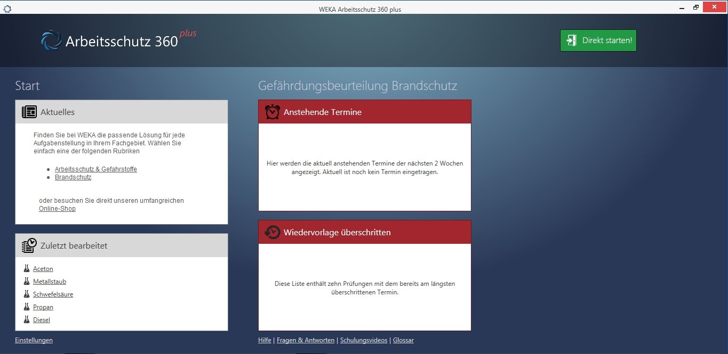Click the Wiedervorlage überschritten header
This screenshot has height=354, width=728.
pyautogui.click(x=365, y=232)
